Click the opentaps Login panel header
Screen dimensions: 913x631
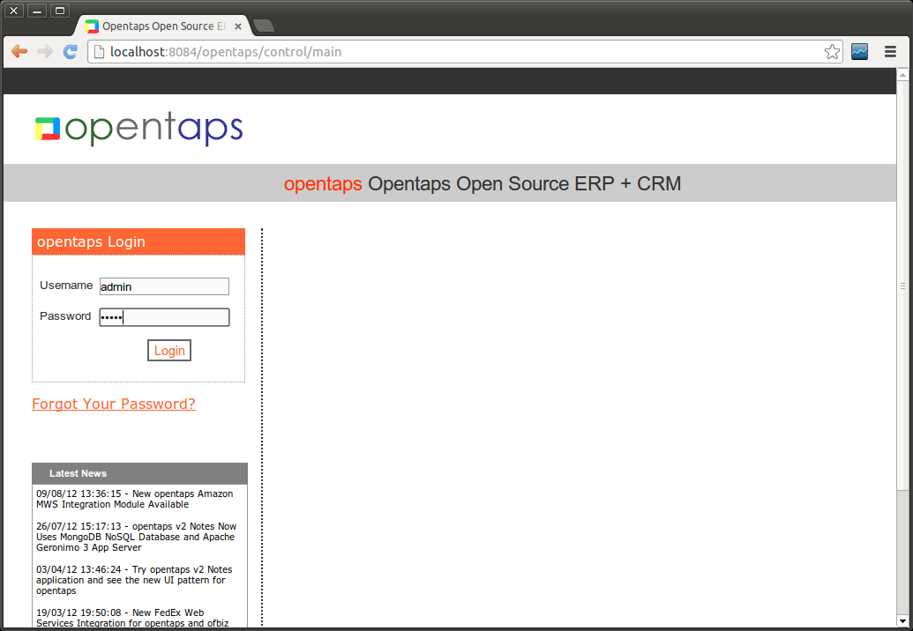pyautogui.click(x=138, y=241)
